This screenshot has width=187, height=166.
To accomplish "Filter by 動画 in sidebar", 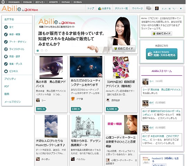I will (7, 94).
